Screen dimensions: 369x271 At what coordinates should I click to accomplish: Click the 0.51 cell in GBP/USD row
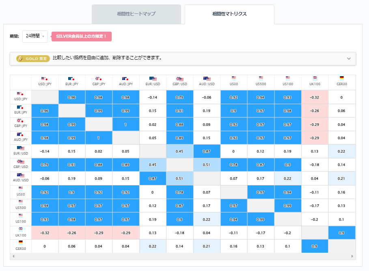(x=207, y=165)
